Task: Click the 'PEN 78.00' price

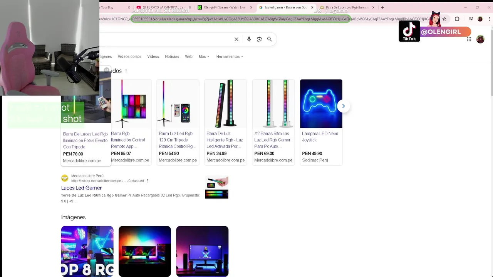Action: [73, 154]
